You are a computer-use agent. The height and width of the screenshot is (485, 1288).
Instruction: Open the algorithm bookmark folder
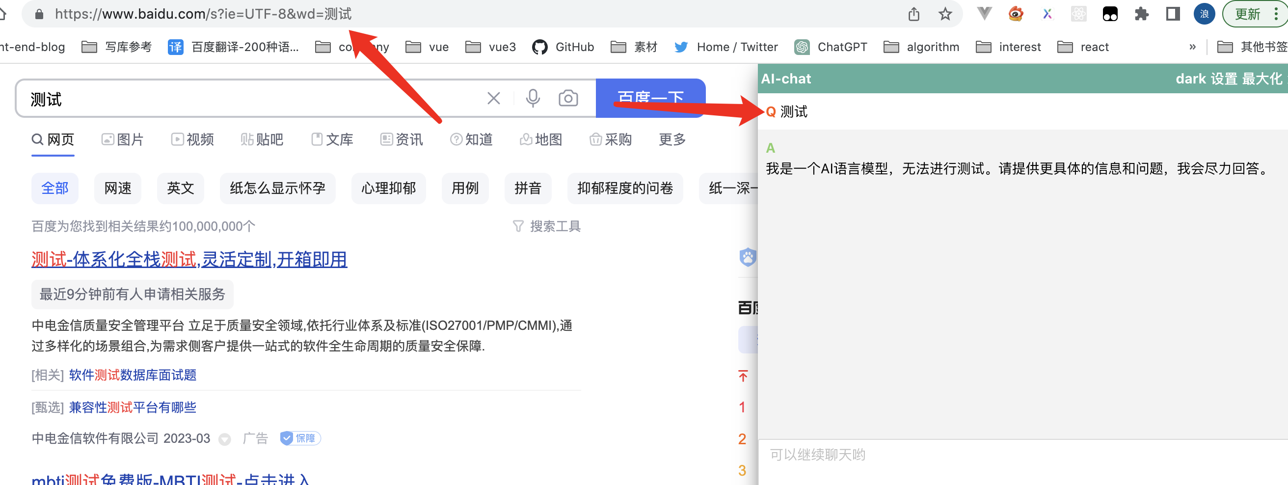(x=921, y=47)
